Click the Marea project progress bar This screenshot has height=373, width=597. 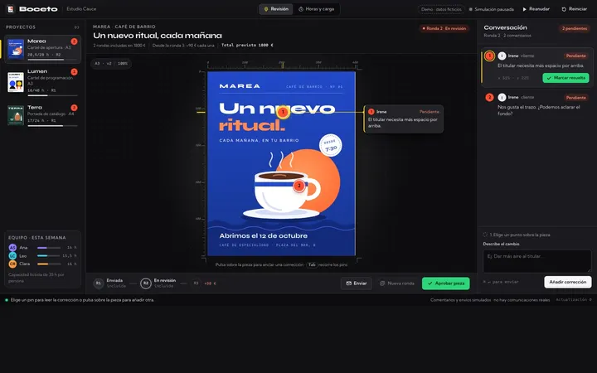click(52, 60)
